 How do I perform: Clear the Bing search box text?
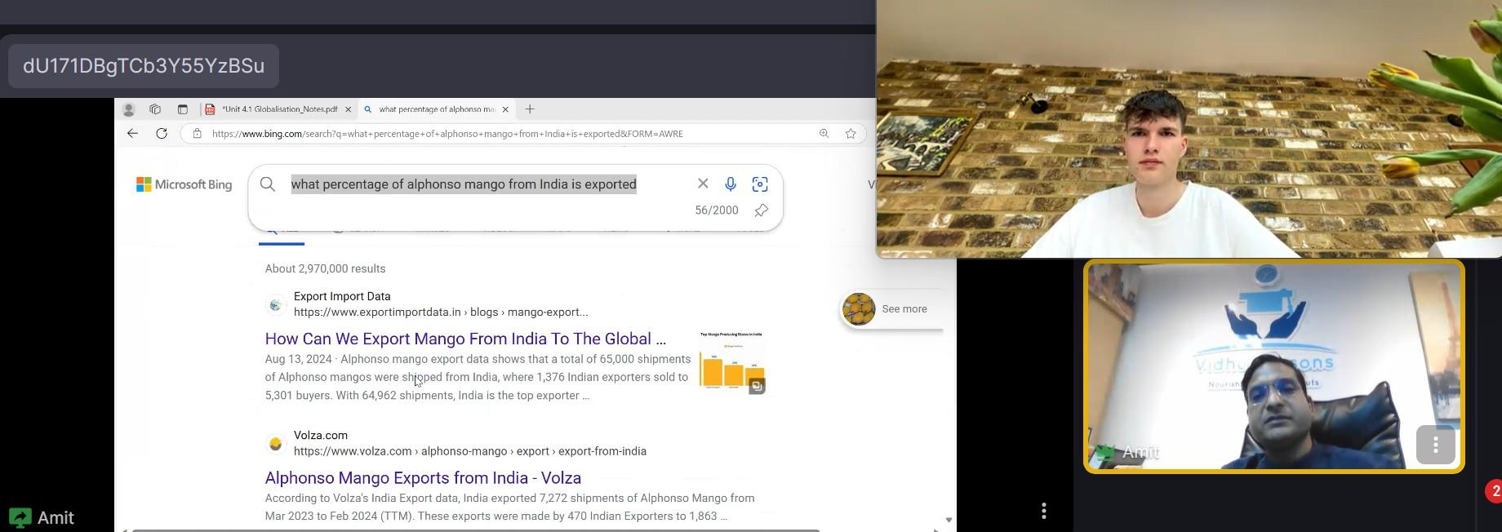[703, 184]
